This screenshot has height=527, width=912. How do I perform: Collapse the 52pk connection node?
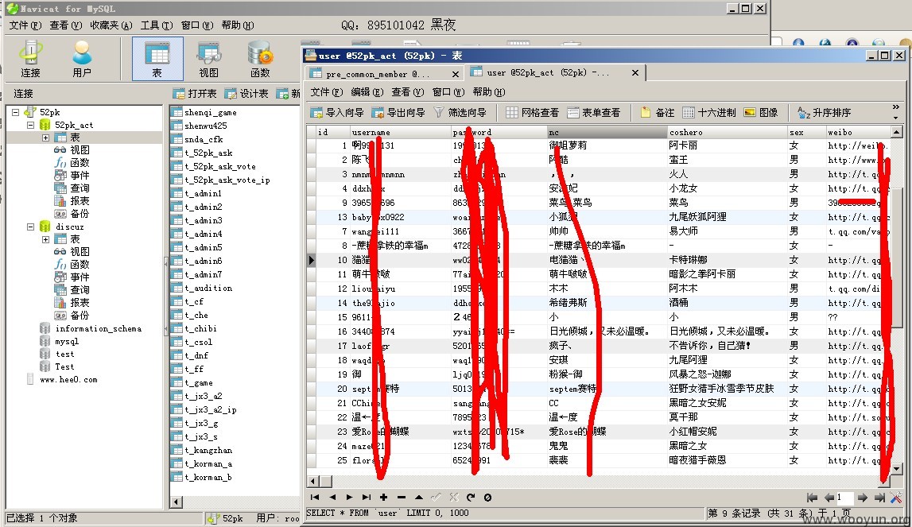point(16,112)
